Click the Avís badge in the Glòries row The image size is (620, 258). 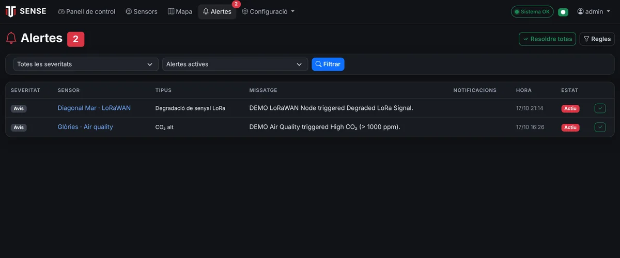coord(19,127)
